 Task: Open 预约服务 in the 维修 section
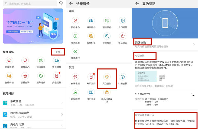[107, 23]
